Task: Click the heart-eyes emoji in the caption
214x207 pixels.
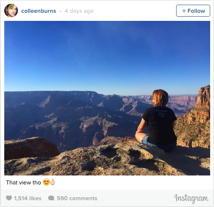Action: 46,182
